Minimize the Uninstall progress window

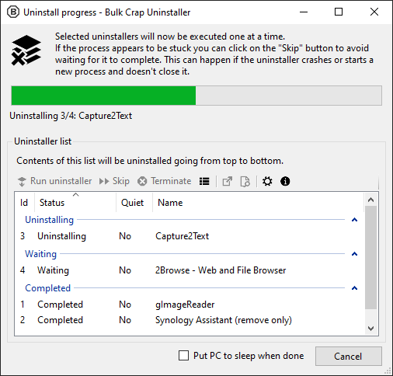304,12
